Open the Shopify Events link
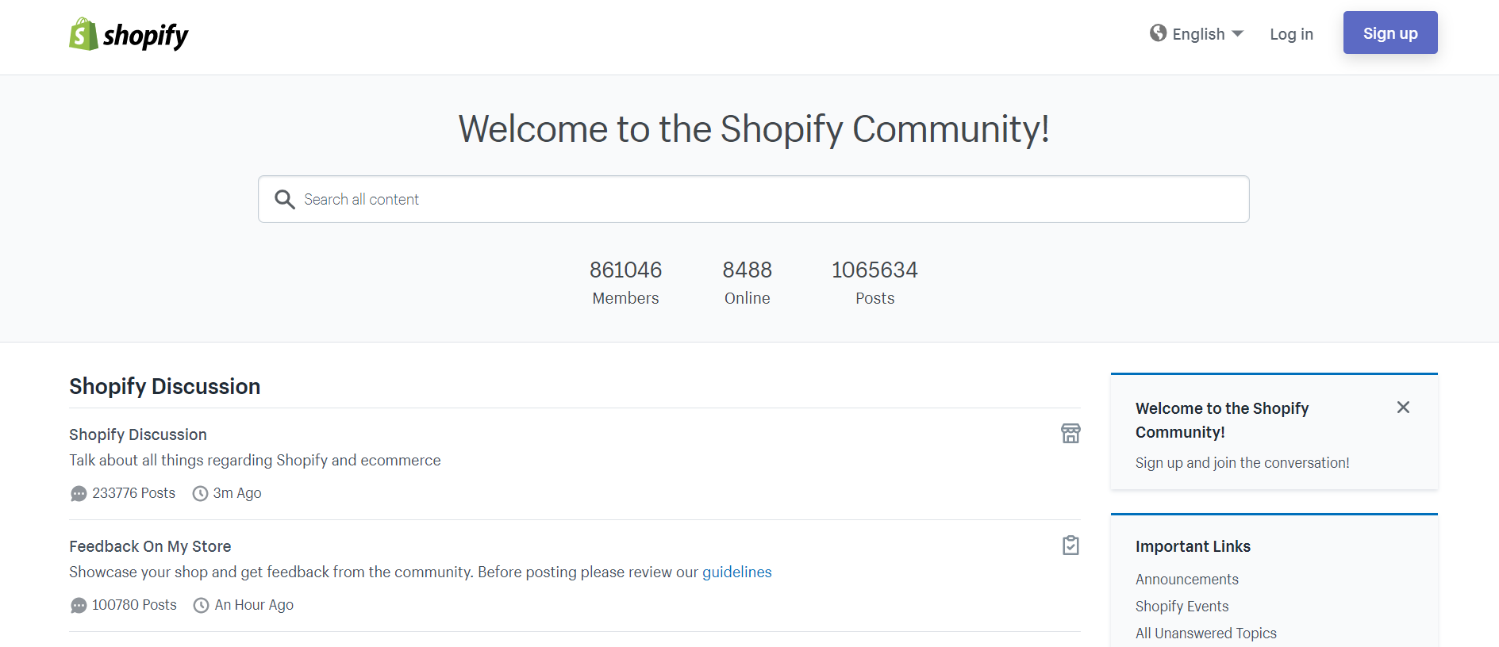 click(1182, 607)
